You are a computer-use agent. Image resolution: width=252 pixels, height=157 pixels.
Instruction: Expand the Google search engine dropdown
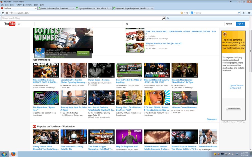tap(192, 13)
